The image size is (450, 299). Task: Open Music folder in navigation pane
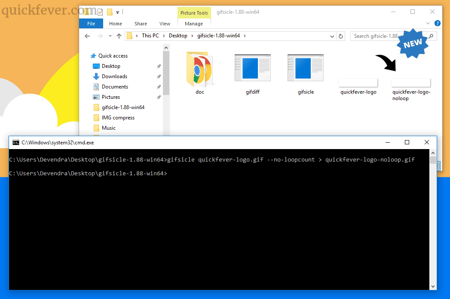(104, 128)
